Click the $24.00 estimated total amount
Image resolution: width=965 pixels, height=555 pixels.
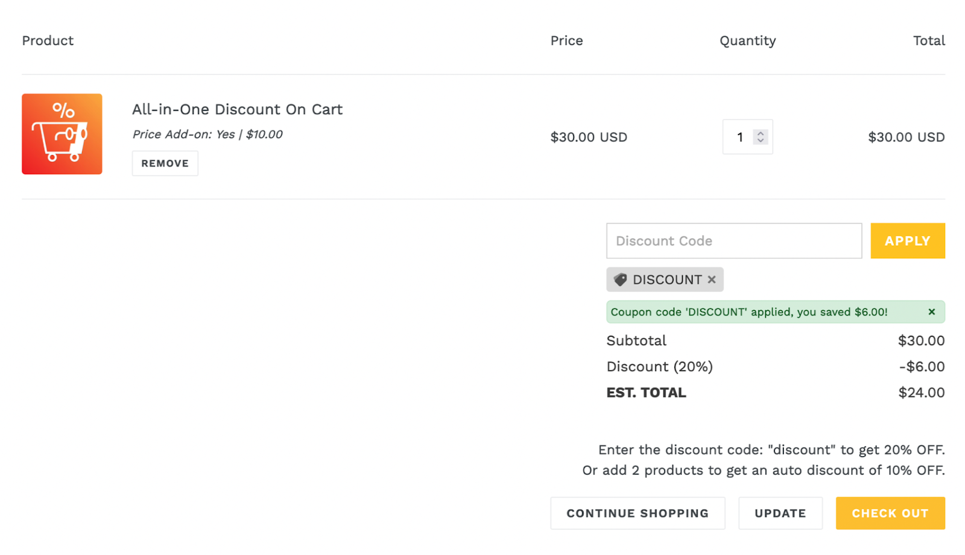click(921, 393)
